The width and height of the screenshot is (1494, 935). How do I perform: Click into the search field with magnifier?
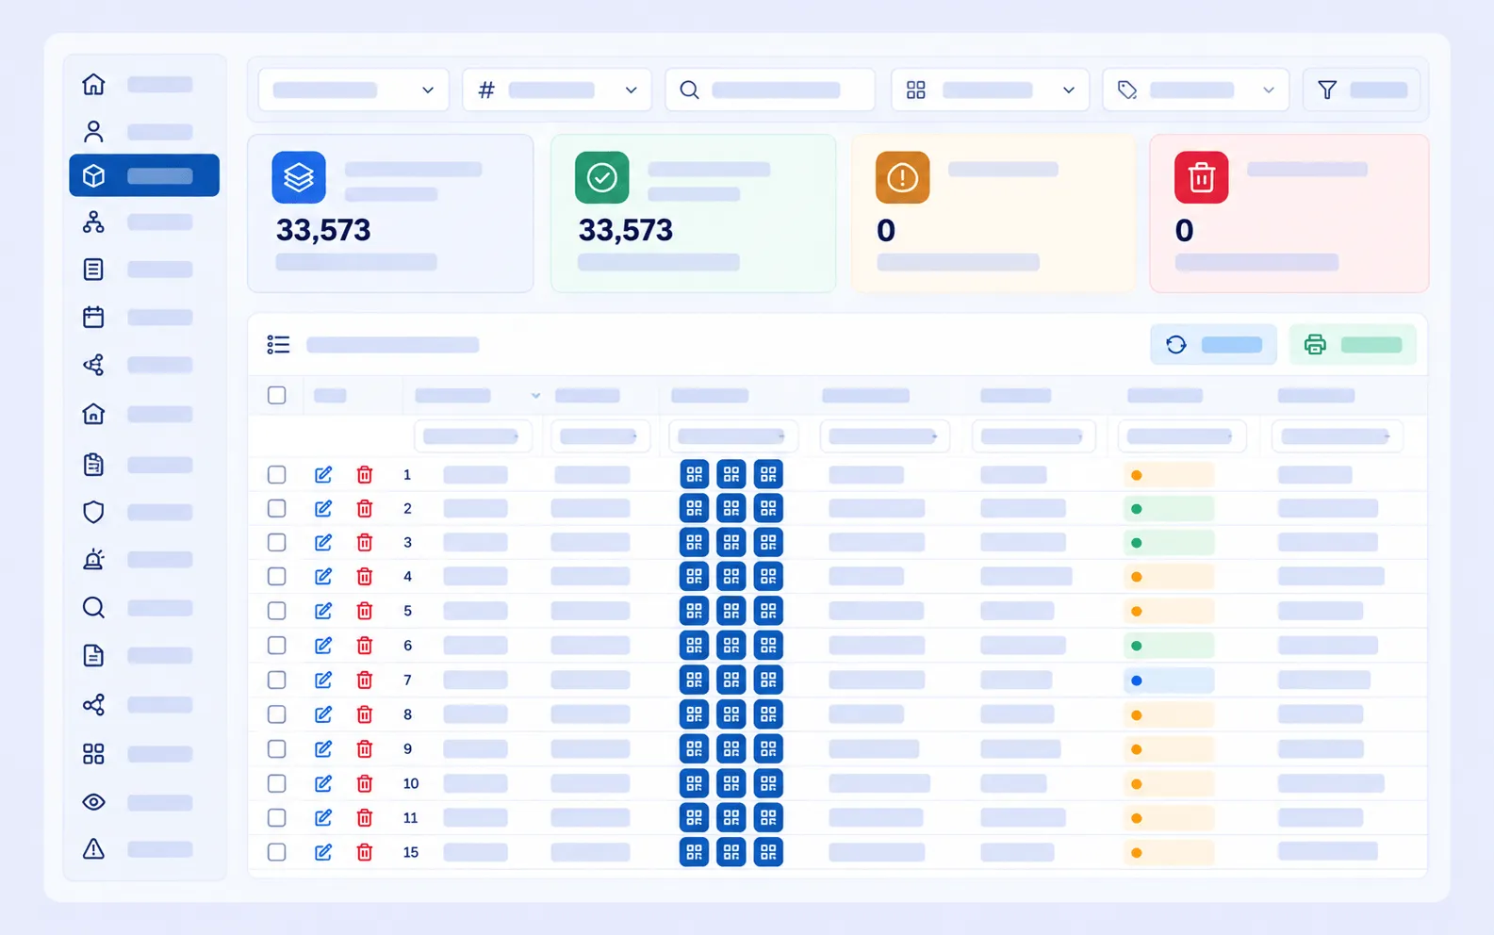770,90
